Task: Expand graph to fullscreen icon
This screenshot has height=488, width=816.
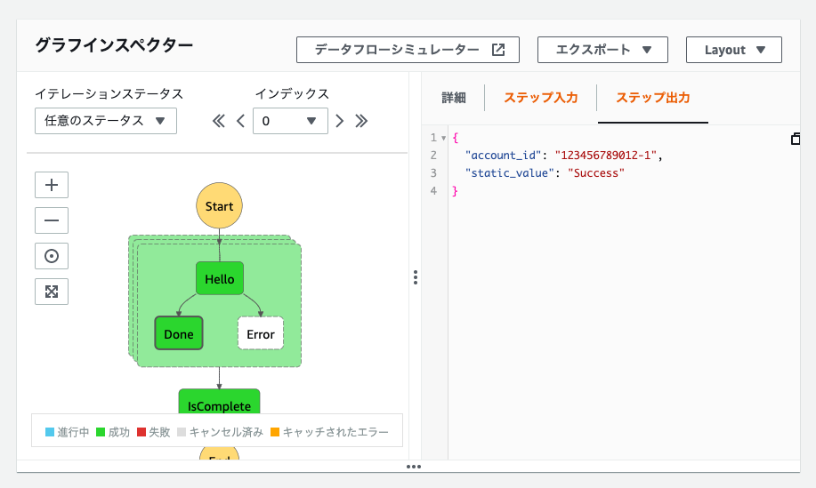Action: (52, 292)
